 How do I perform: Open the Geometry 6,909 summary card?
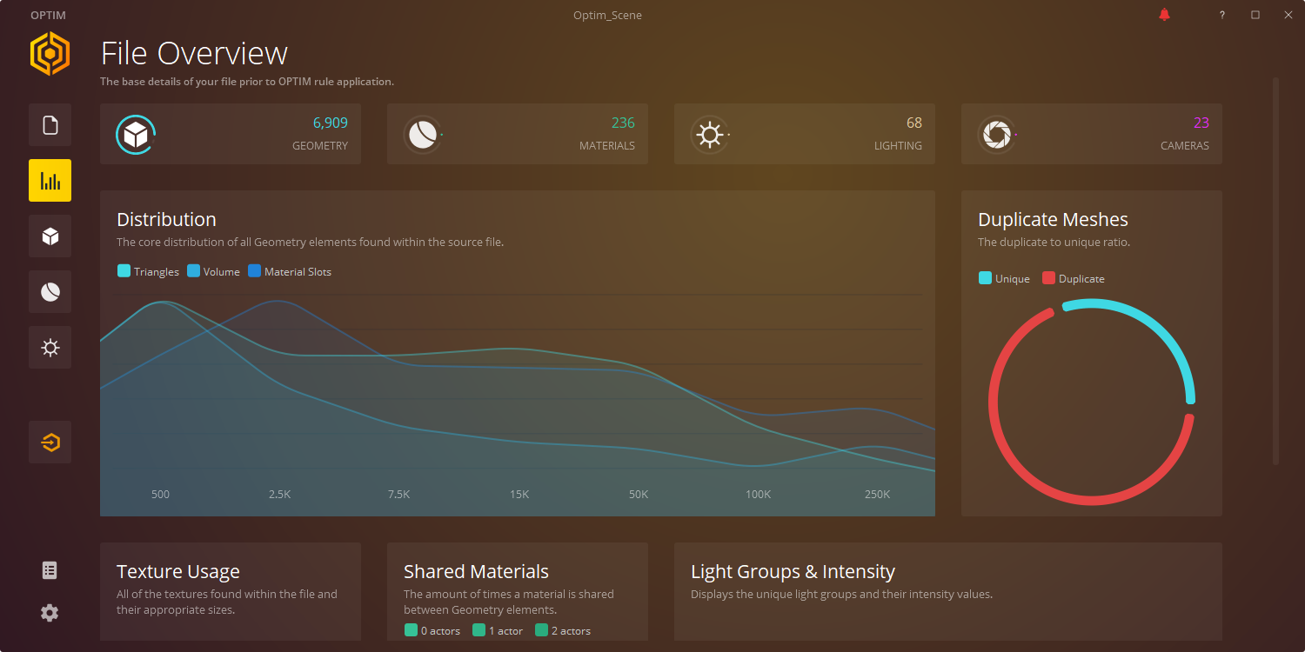point(231,134)
